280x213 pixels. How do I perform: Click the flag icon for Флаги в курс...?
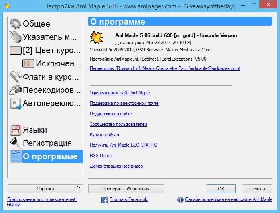(16, 77)
